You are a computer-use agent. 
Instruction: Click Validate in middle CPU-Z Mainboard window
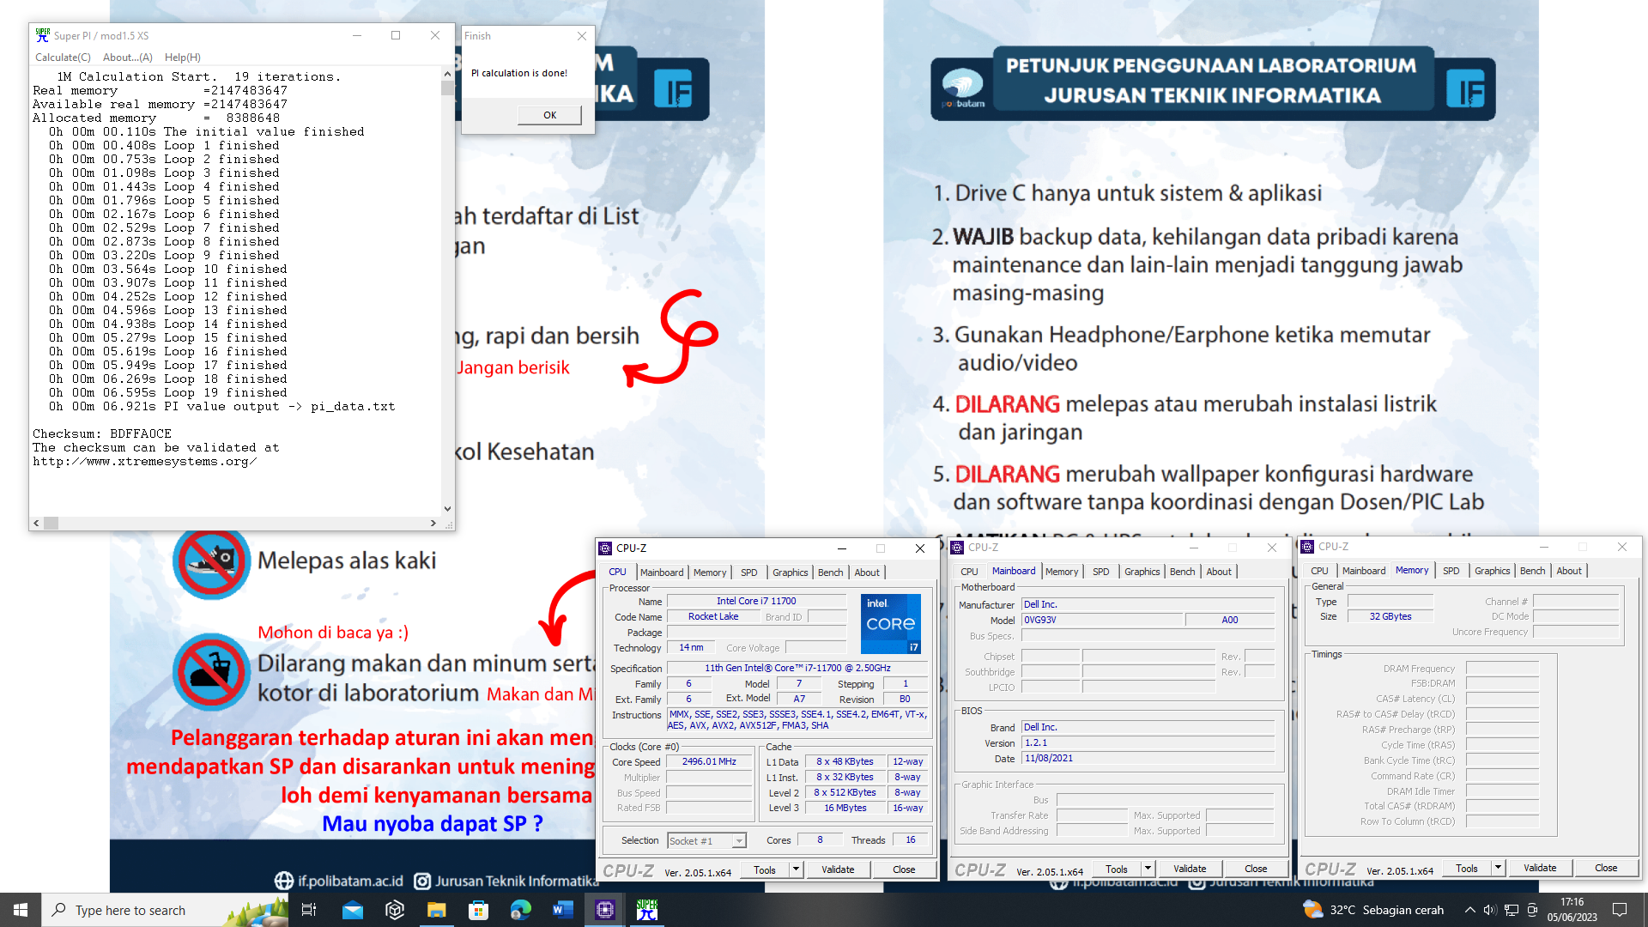[x=1190, y=869]
